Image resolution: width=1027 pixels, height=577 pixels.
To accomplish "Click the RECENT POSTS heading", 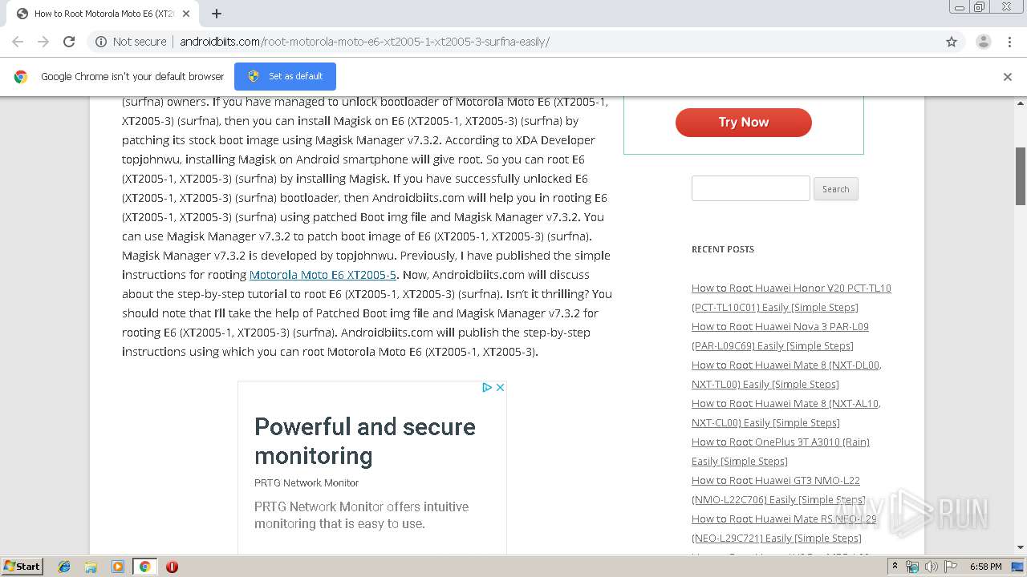I will 723,249.
